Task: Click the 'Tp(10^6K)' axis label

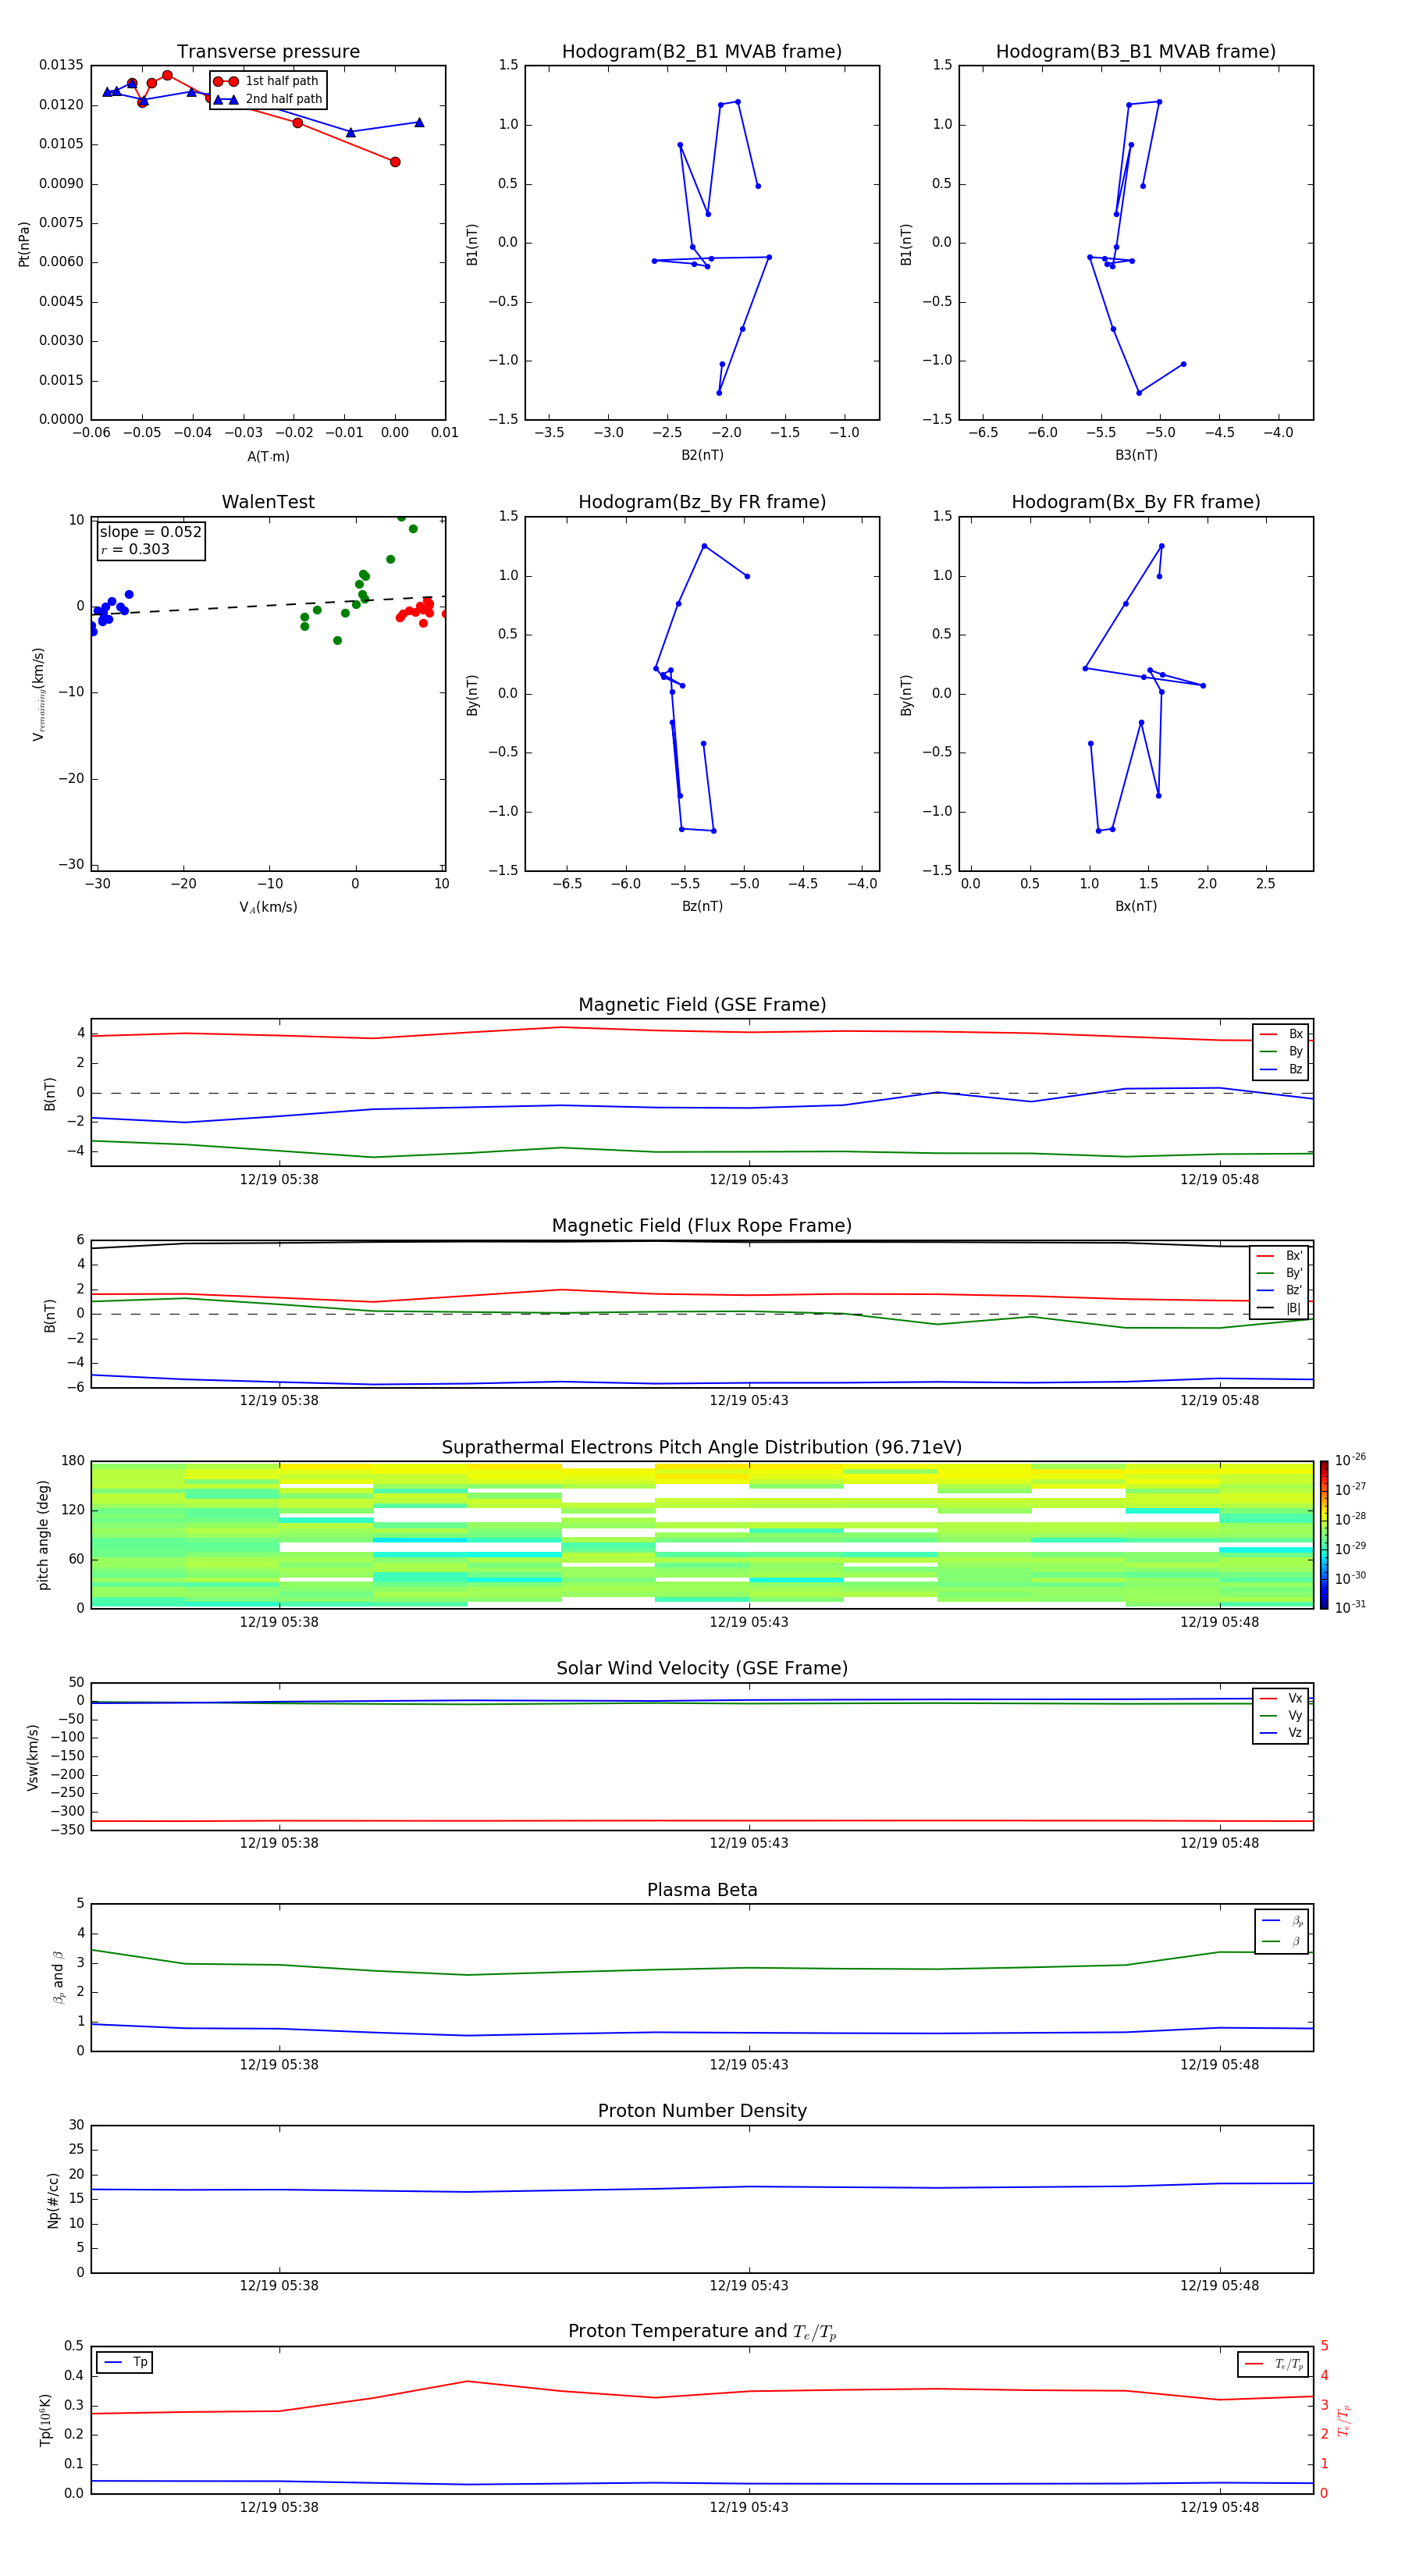Action: coord(45,2420)
